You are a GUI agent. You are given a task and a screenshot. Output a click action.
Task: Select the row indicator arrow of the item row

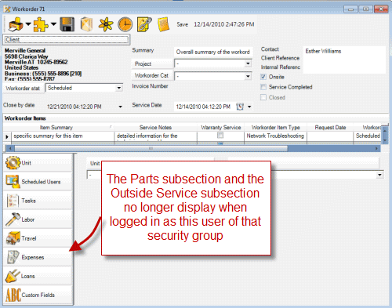(x=7, y=136)
